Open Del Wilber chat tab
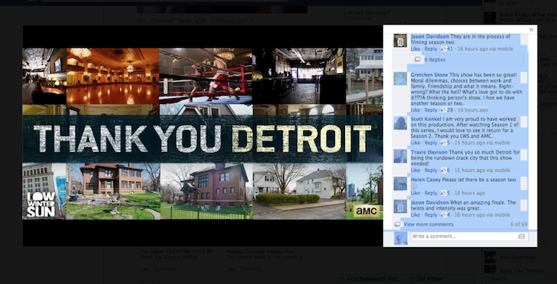The height and width of the screenshot is (284, 557). click(x=442, y=279)
